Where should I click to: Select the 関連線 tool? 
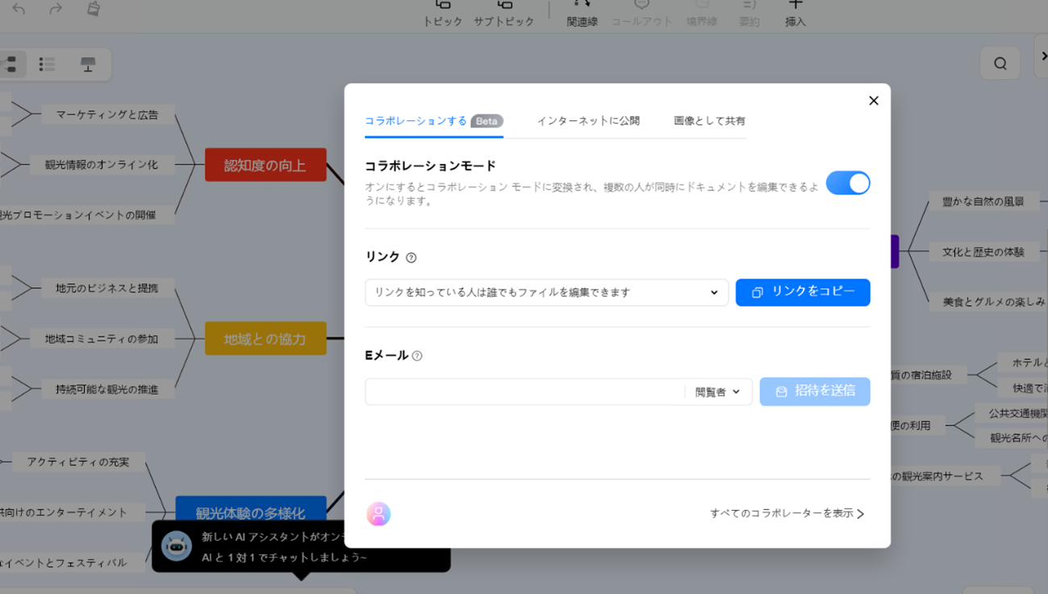(x=582, y=14)
